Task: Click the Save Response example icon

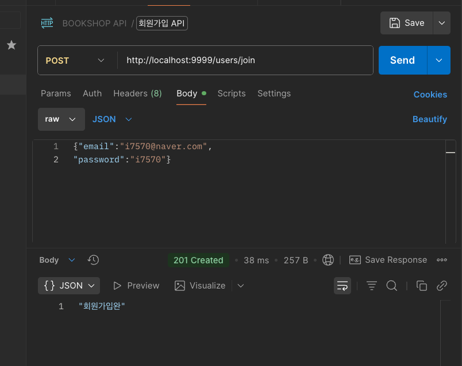Action: [355, 260]
